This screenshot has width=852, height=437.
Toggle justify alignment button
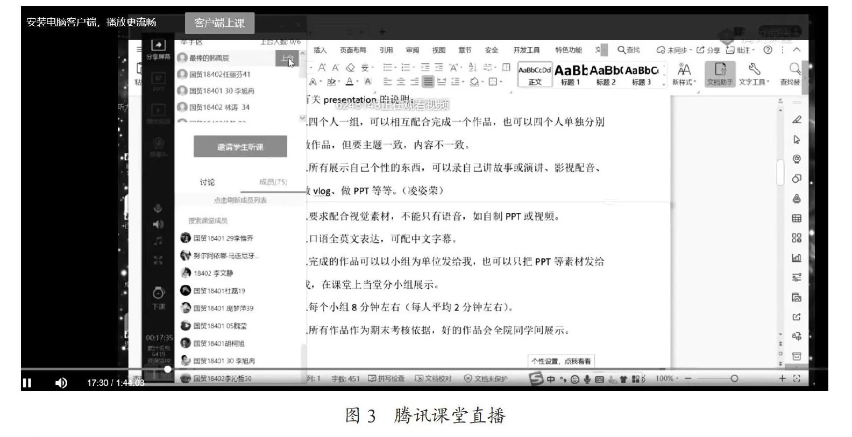click(x=428, y=82)
